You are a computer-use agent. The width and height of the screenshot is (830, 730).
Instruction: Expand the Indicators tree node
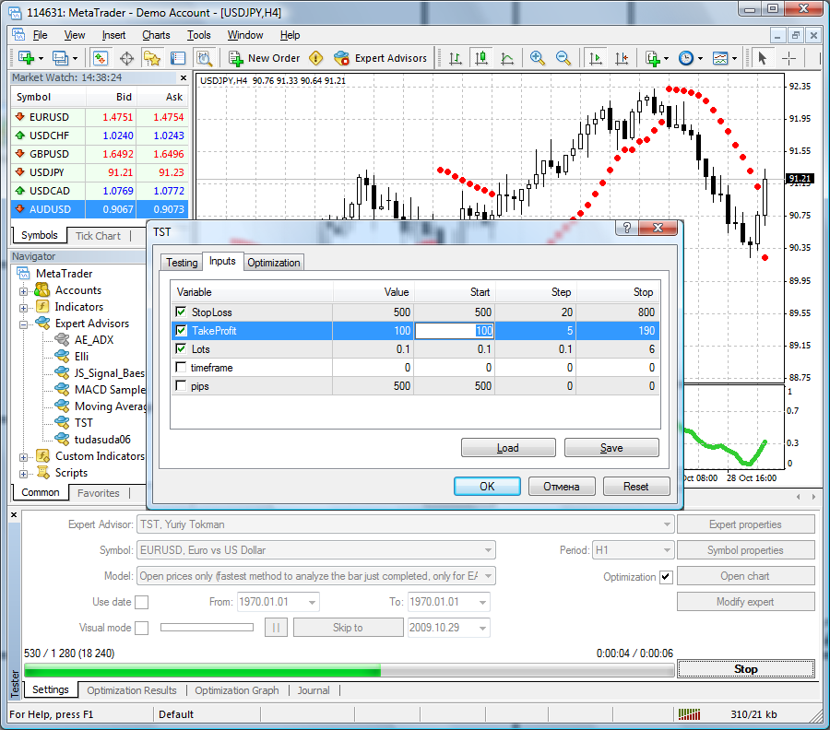click(x=23, y=307)
